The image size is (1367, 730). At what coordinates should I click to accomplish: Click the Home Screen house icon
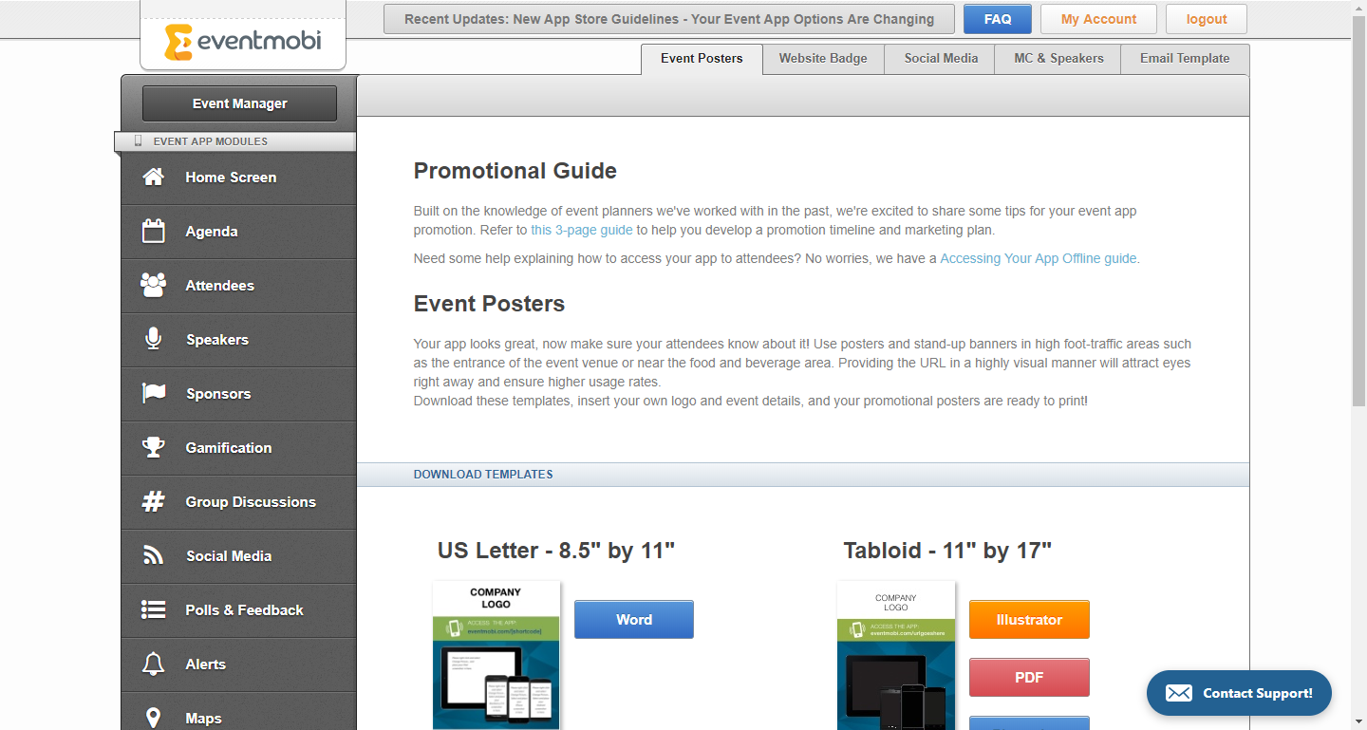pos(153,178)
